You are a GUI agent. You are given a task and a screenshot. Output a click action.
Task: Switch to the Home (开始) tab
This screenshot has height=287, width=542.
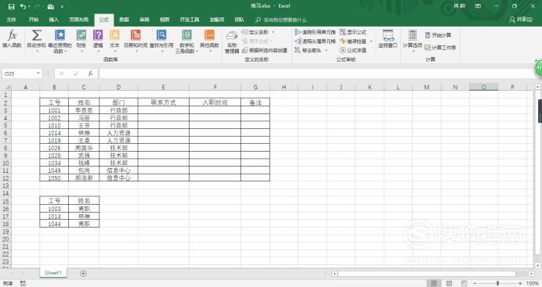(x=34, y=20)
